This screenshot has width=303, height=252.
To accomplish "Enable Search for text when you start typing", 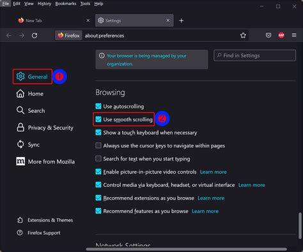I will tap(98, 159).
